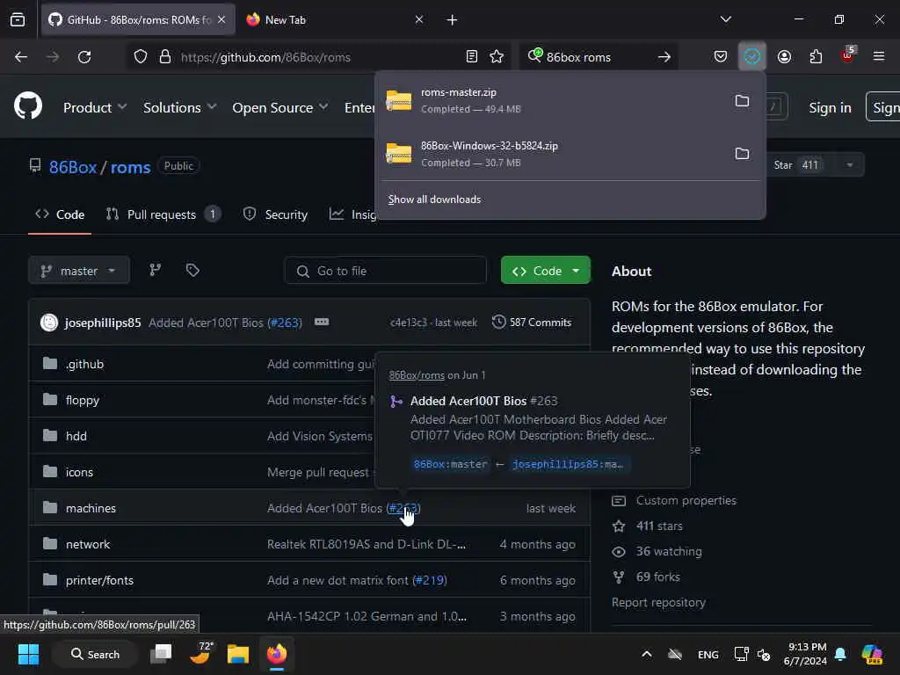
Task: Open pull request #263 link in machines row
Action: (403, 508)
